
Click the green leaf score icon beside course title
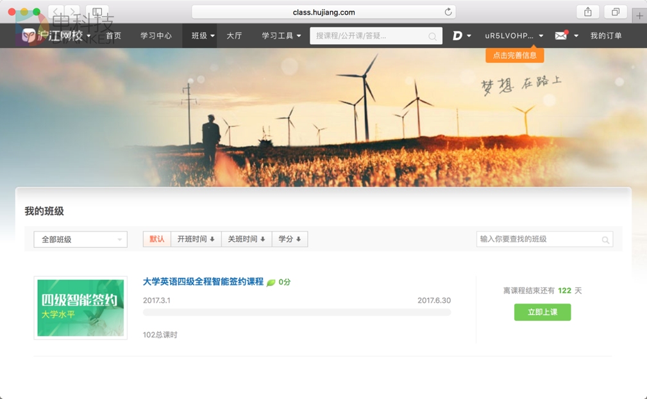(271, 281)
